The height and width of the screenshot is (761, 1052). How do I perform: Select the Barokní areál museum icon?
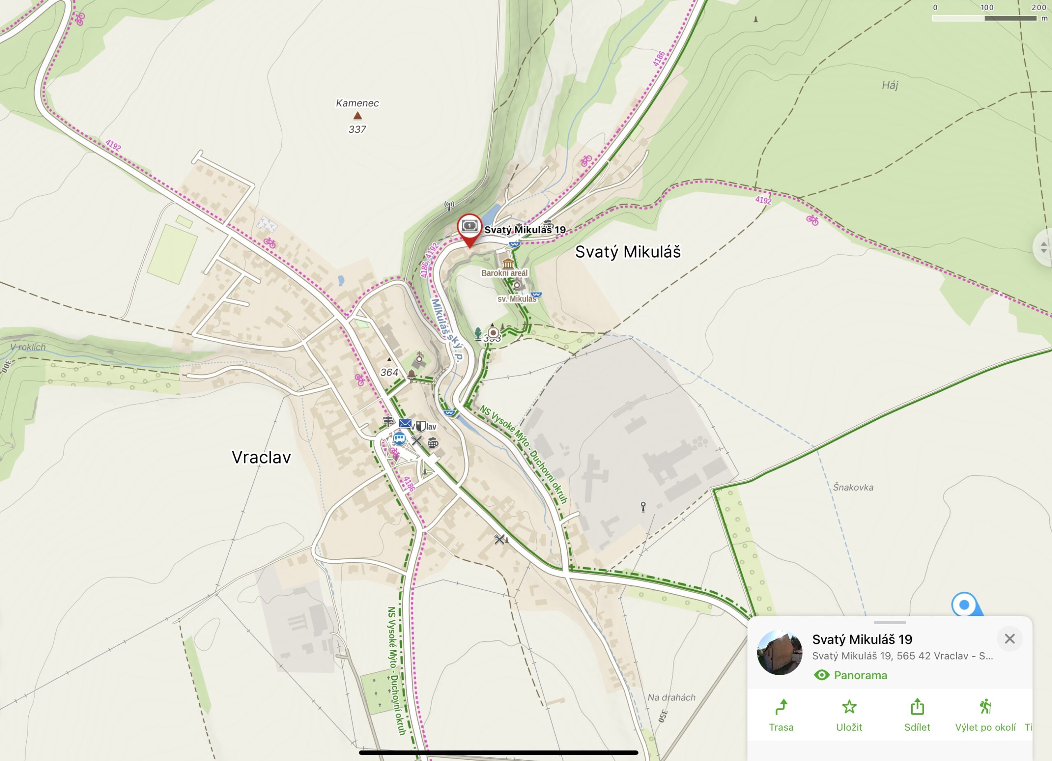(508, 264)
